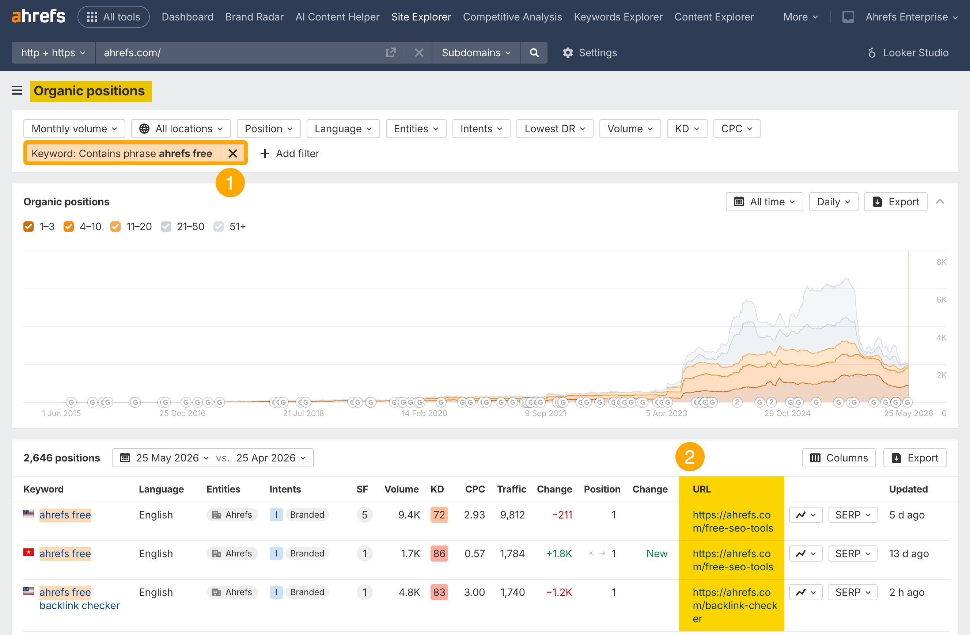Viewport: 970px width, 635px height.
Task: Open history chart icon for 1.7K row
Action: pos(806,554)
